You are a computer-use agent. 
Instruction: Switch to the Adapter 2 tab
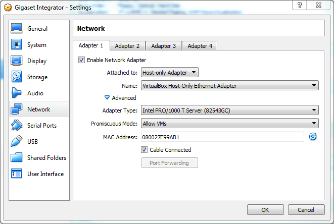click(127, 46)
